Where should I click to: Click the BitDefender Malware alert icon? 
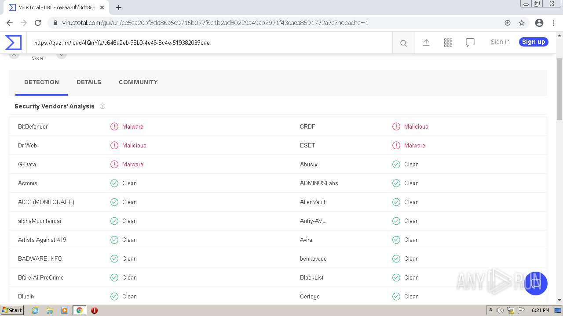coord(114,126)
